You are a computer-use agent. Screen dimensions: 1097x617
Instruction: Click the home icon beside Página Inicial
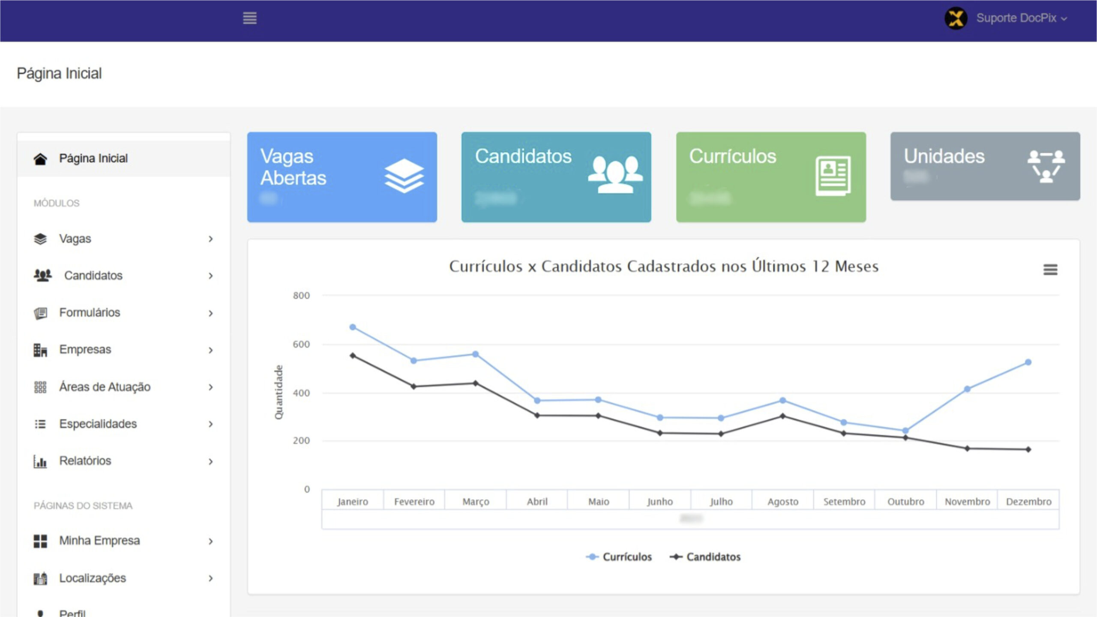pos(40,159)
